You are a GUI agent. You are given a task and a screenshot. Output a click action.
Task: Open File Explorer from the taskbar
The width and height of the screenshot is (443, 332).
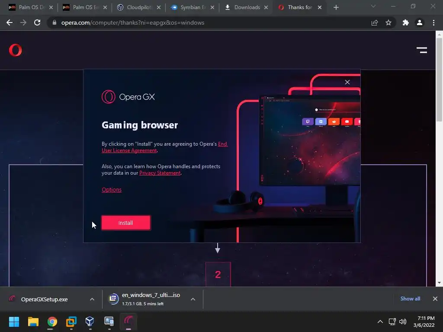click(x=33, y=322)
